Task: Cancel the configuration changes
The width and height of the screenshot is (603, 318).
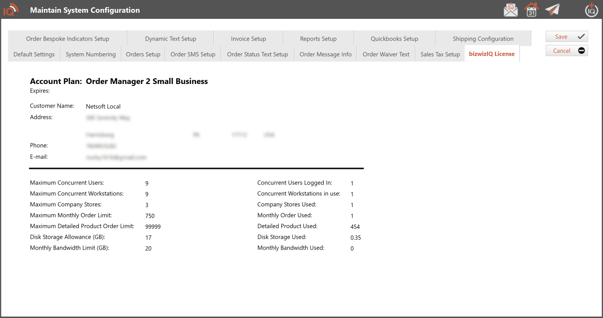Action: click(567, 50)
